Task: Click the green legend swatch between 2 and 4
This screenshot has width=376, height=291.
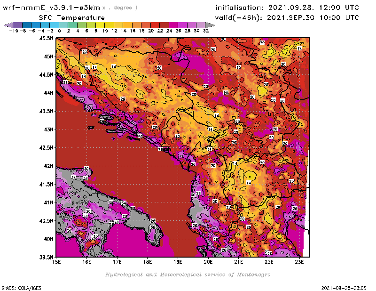Action: pos(72,25)
